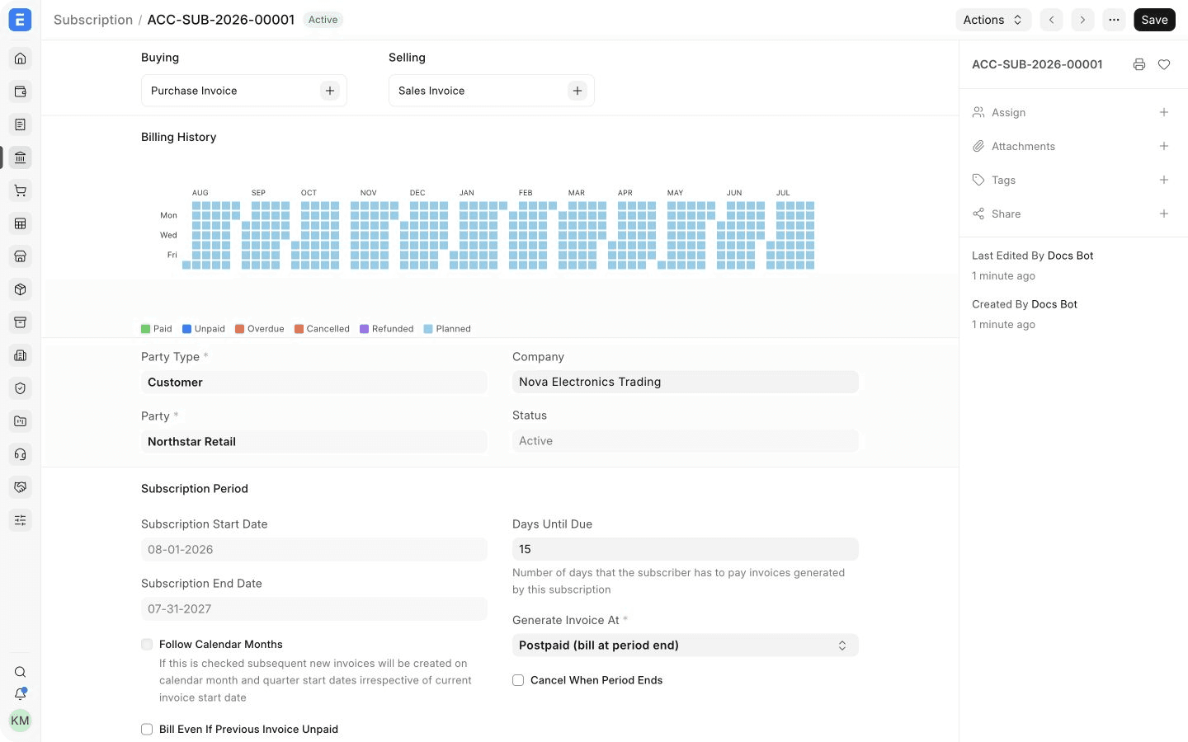Image resolution: width=1188 pixels, height=742 pixels.
Task: Expand the Generate Invoice At dropdown
Action: pos(686,646)
